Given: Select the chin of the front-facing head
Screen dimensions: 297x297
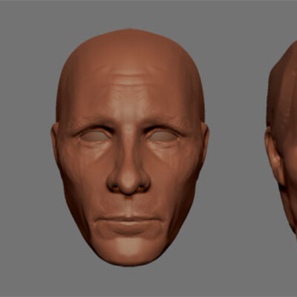Looking at the screenshot, I should (128, 251).
